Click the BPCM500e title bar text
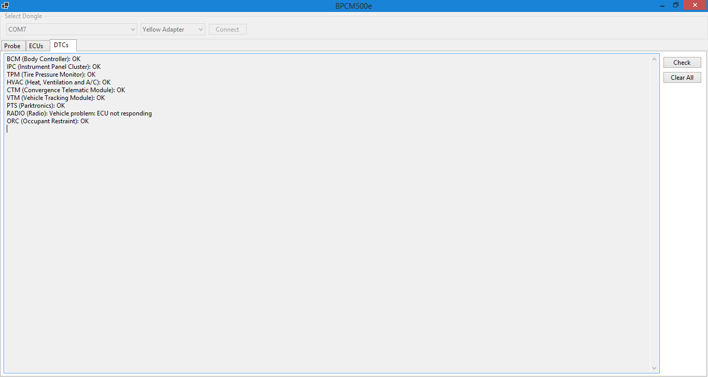The width and height of the screenshot is (708, 377). pyautogui.click(x=353, y=6)
